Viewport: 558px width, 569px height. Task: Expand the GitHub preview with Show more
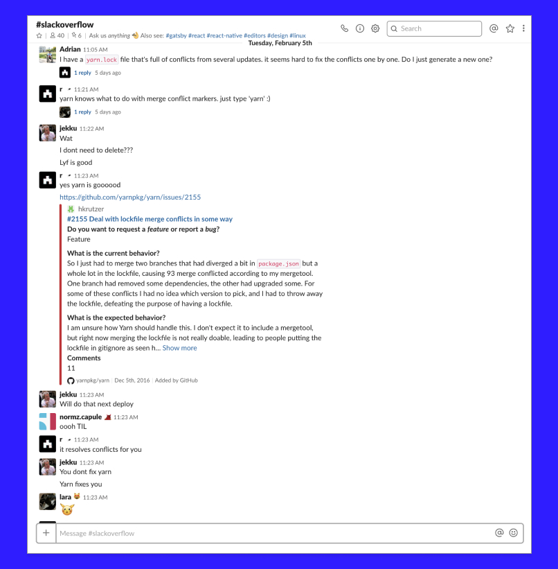(179, 348)
